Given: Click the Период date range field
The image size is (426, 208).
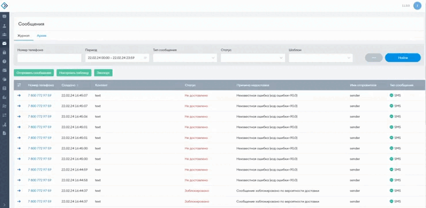Looking at the screenshot, I should pos(117,58).
